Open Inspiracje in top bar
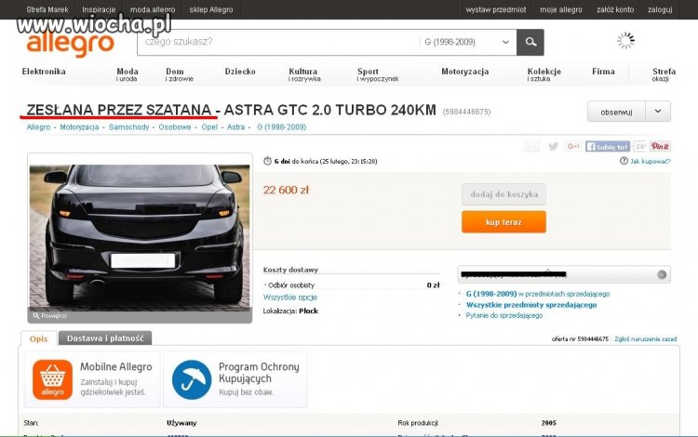Viewport: 698px width, 437px height. pos(99,9)
